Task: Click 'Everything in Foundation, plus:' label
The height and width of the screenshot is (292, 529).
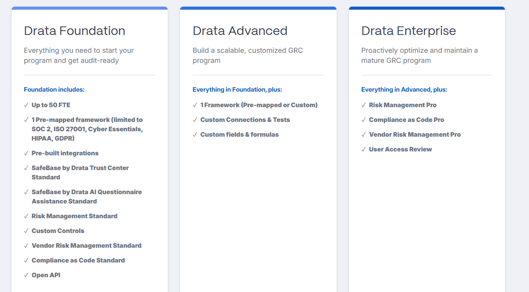Action: pos(237,89)
